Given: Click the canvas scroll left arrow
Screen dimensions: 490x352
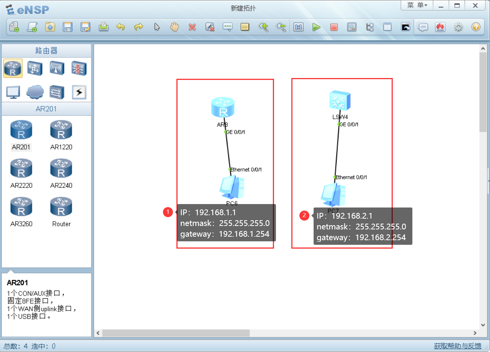Looking at the screenshot, I should pyautogui.click(x=98, y=333).
